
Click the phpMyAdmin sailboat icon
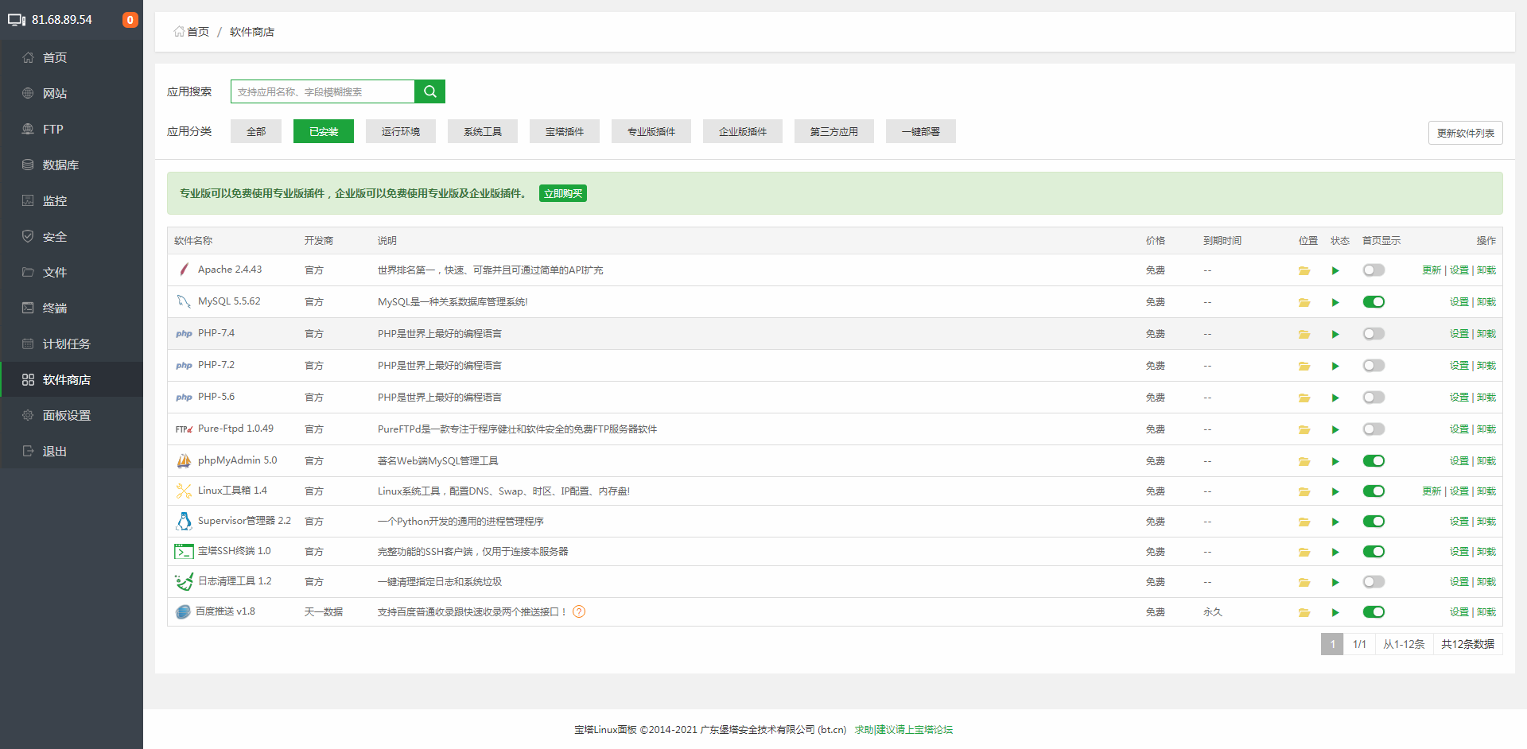[184, 460]
